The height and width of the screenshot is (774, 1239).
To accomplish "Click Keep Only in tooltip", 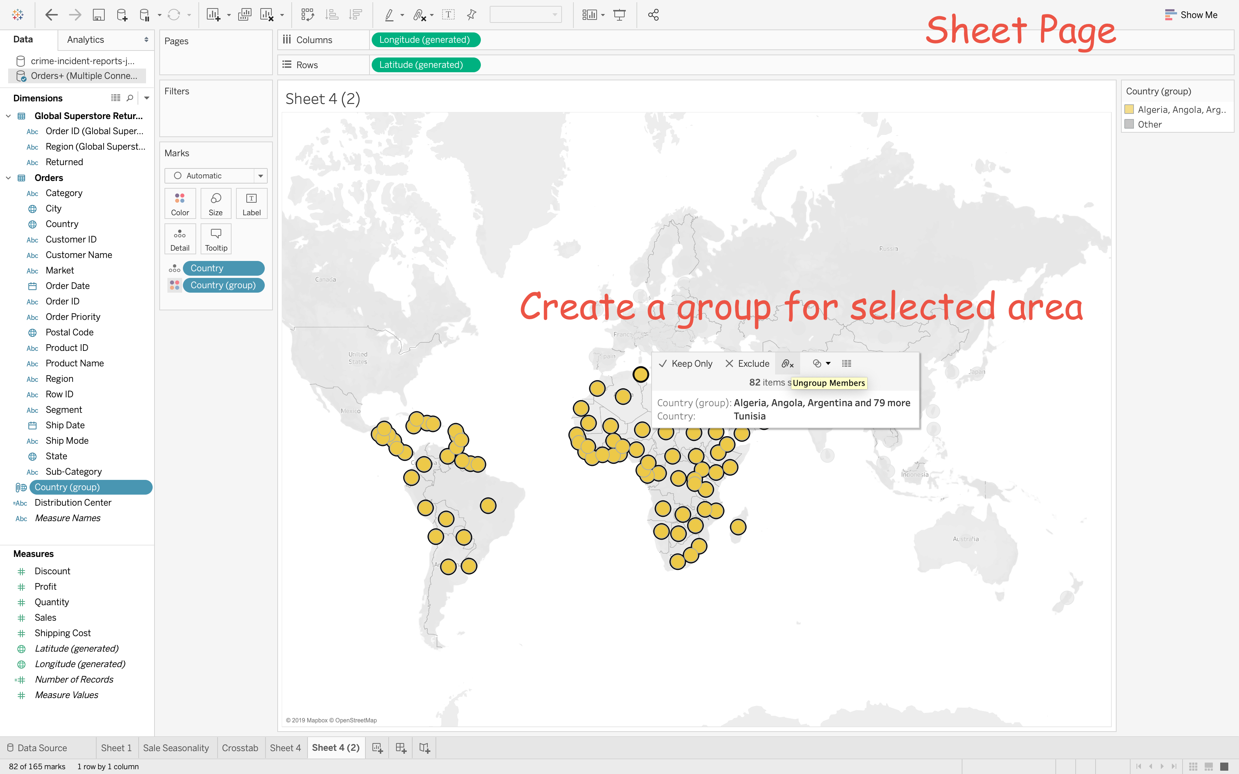I will tap(686, 363).
